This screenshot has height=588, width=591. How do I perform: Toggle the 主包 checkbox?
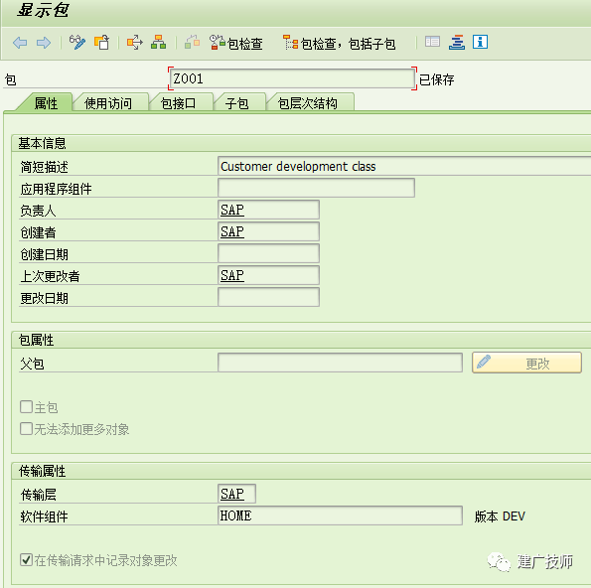(26, 406)
